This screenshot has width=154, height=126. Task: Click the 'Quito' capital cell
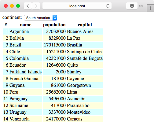[85, 65]
